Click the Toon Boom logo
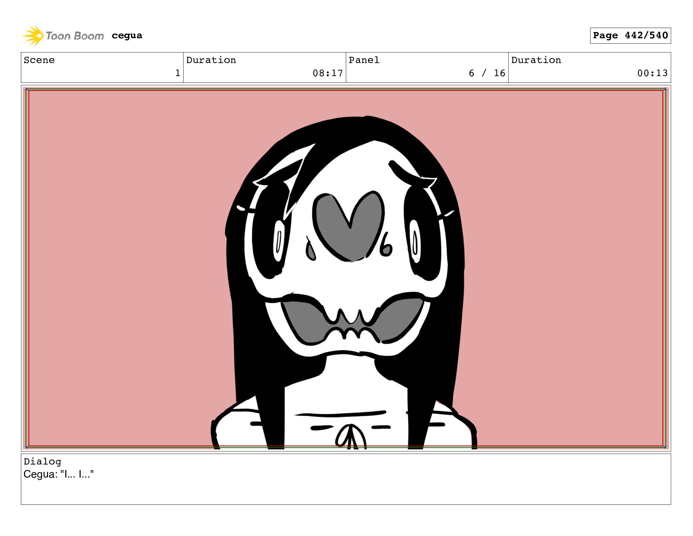Image resolution: width=693 pixels, height=536 pixels. click(x=63, y=36)
